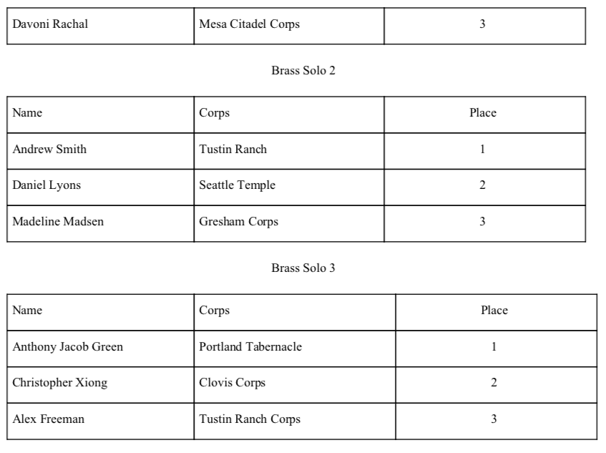Click the Tustin Ranch Corps cell
Image resolution: width=606 pixels, height=453 pixels.
click(x=295, y=422)
